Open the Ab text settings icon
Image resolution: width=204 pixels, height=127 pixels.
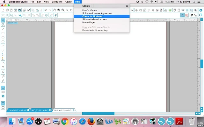click(183, 10)
